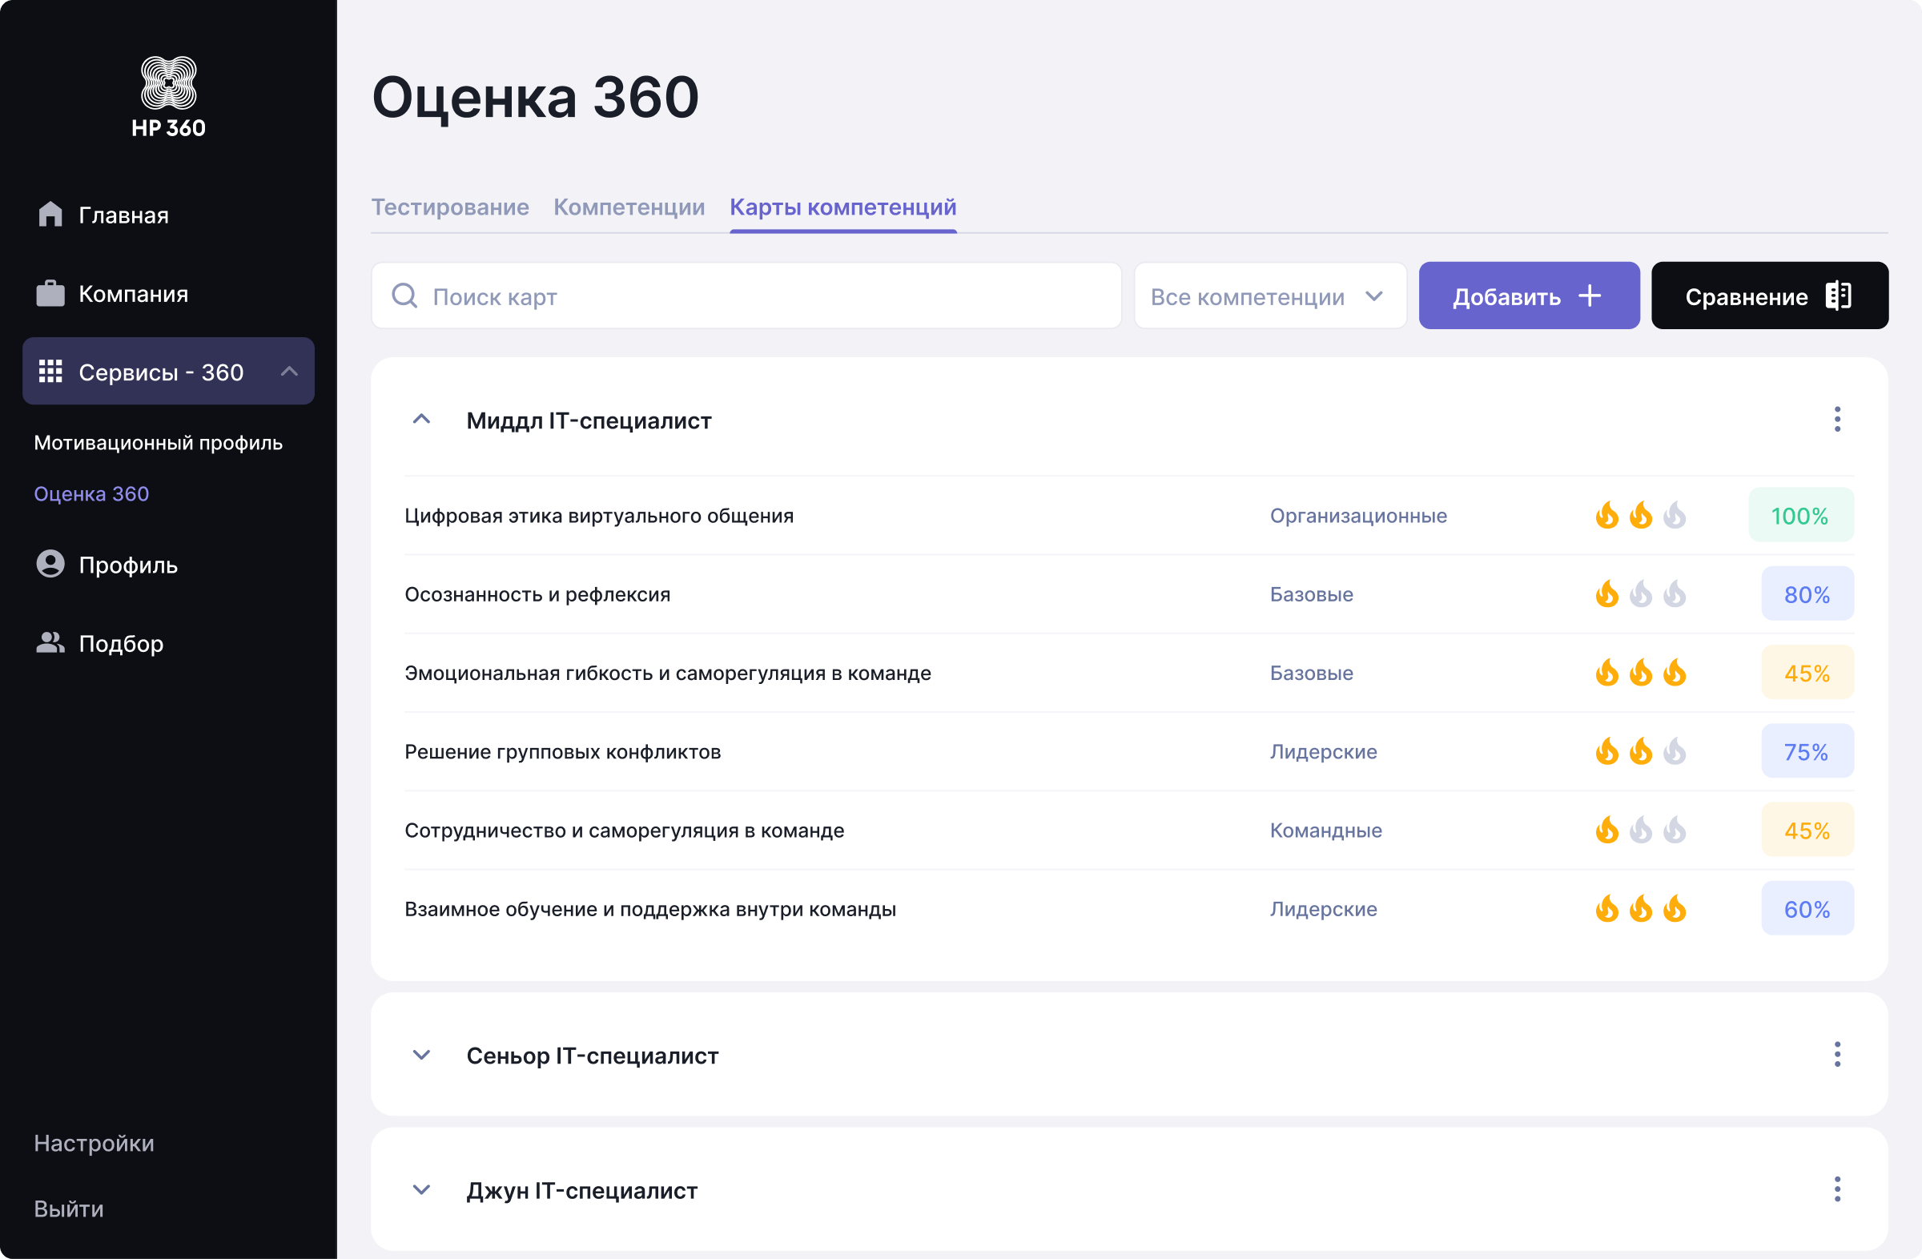This screenshot has width=1922, height=1259.
Task: Collapse the Миддл IT-специалист card
Action: tap(421, 419)
